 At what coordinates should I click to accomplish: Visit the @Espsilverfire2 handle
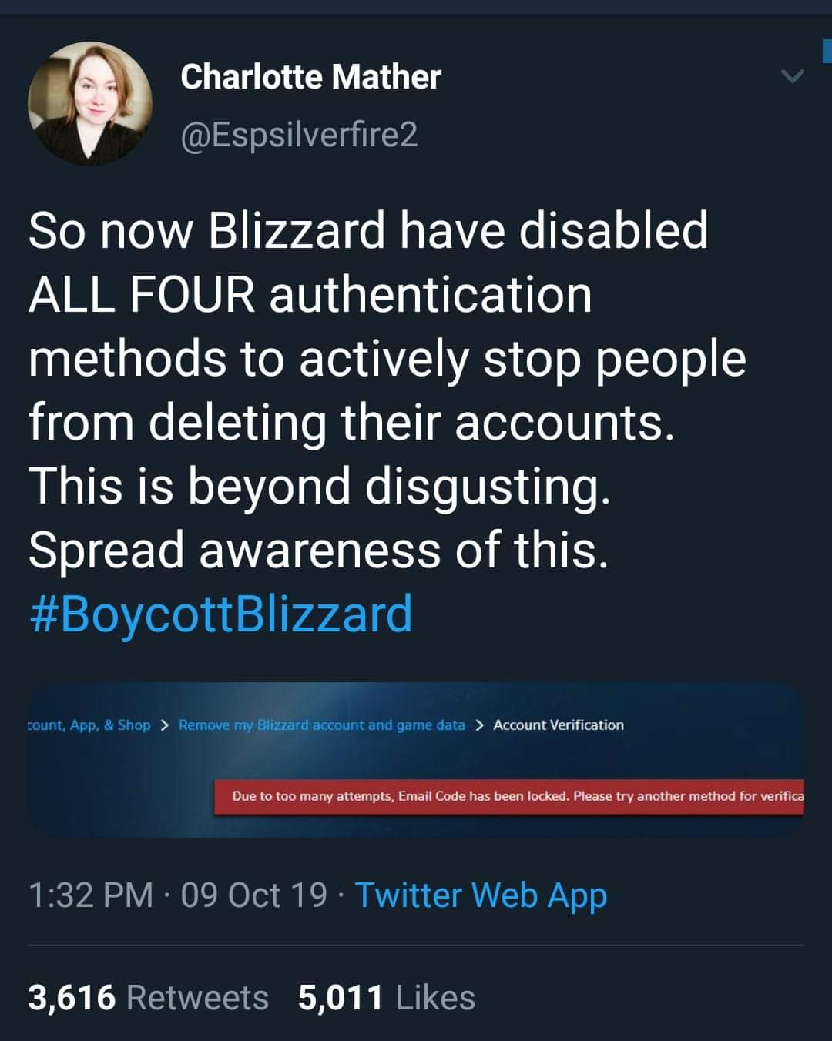299,135
